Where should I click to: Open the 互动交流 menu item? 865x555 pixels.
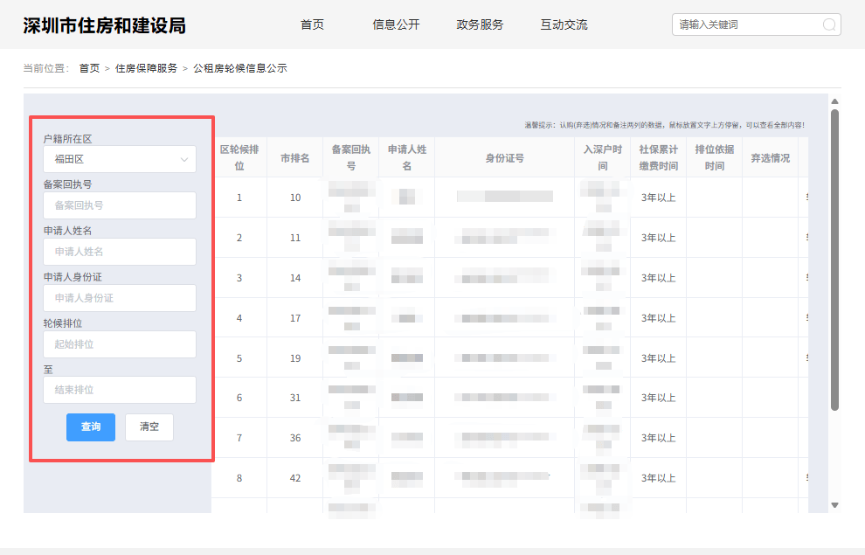coord(564,24)
